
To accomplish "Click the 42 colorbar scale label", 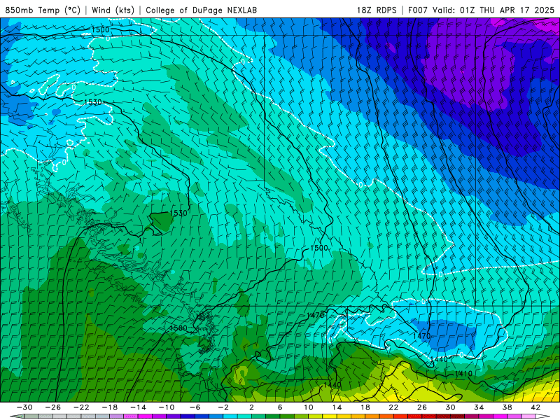I will coord(535,407).
